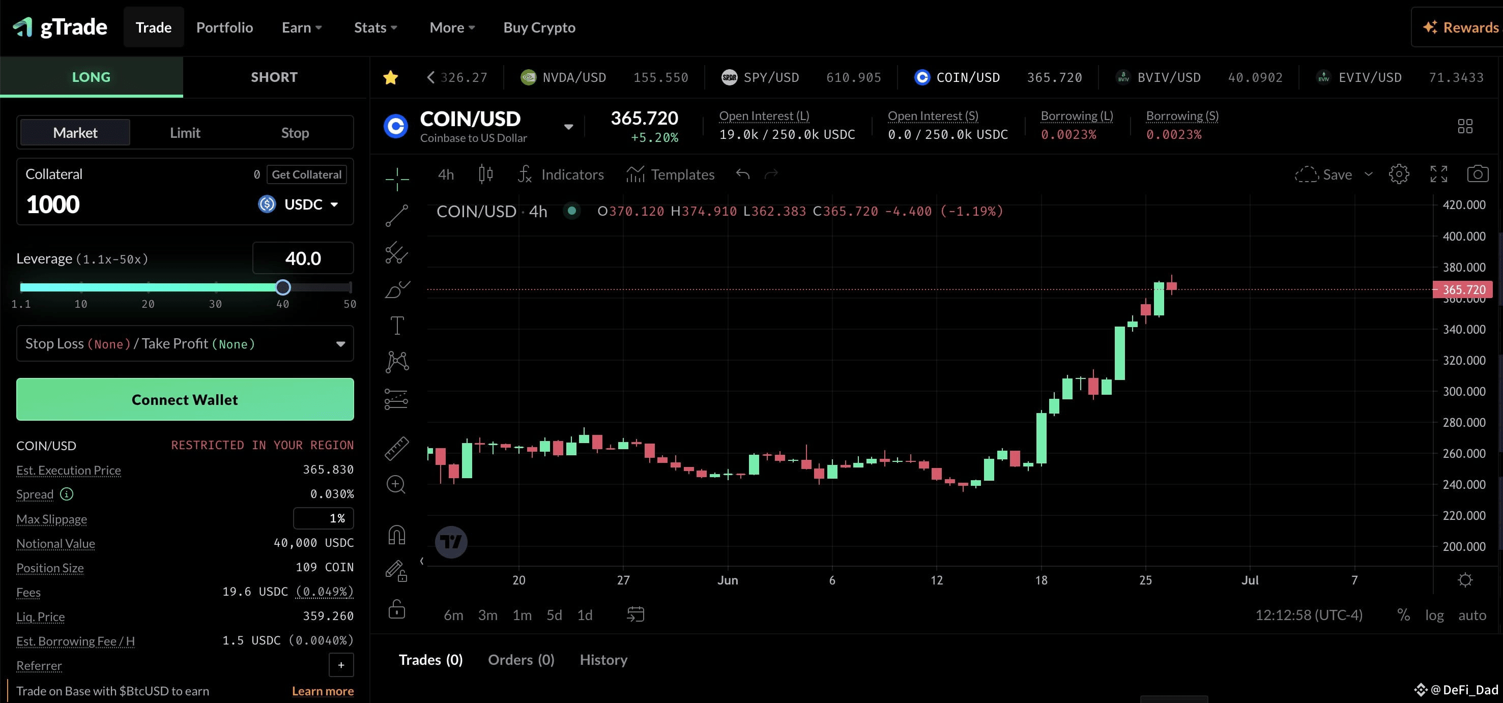Screen dimensions: 1503x703
Task: Open the Indicators dialog
Action: 561,174
